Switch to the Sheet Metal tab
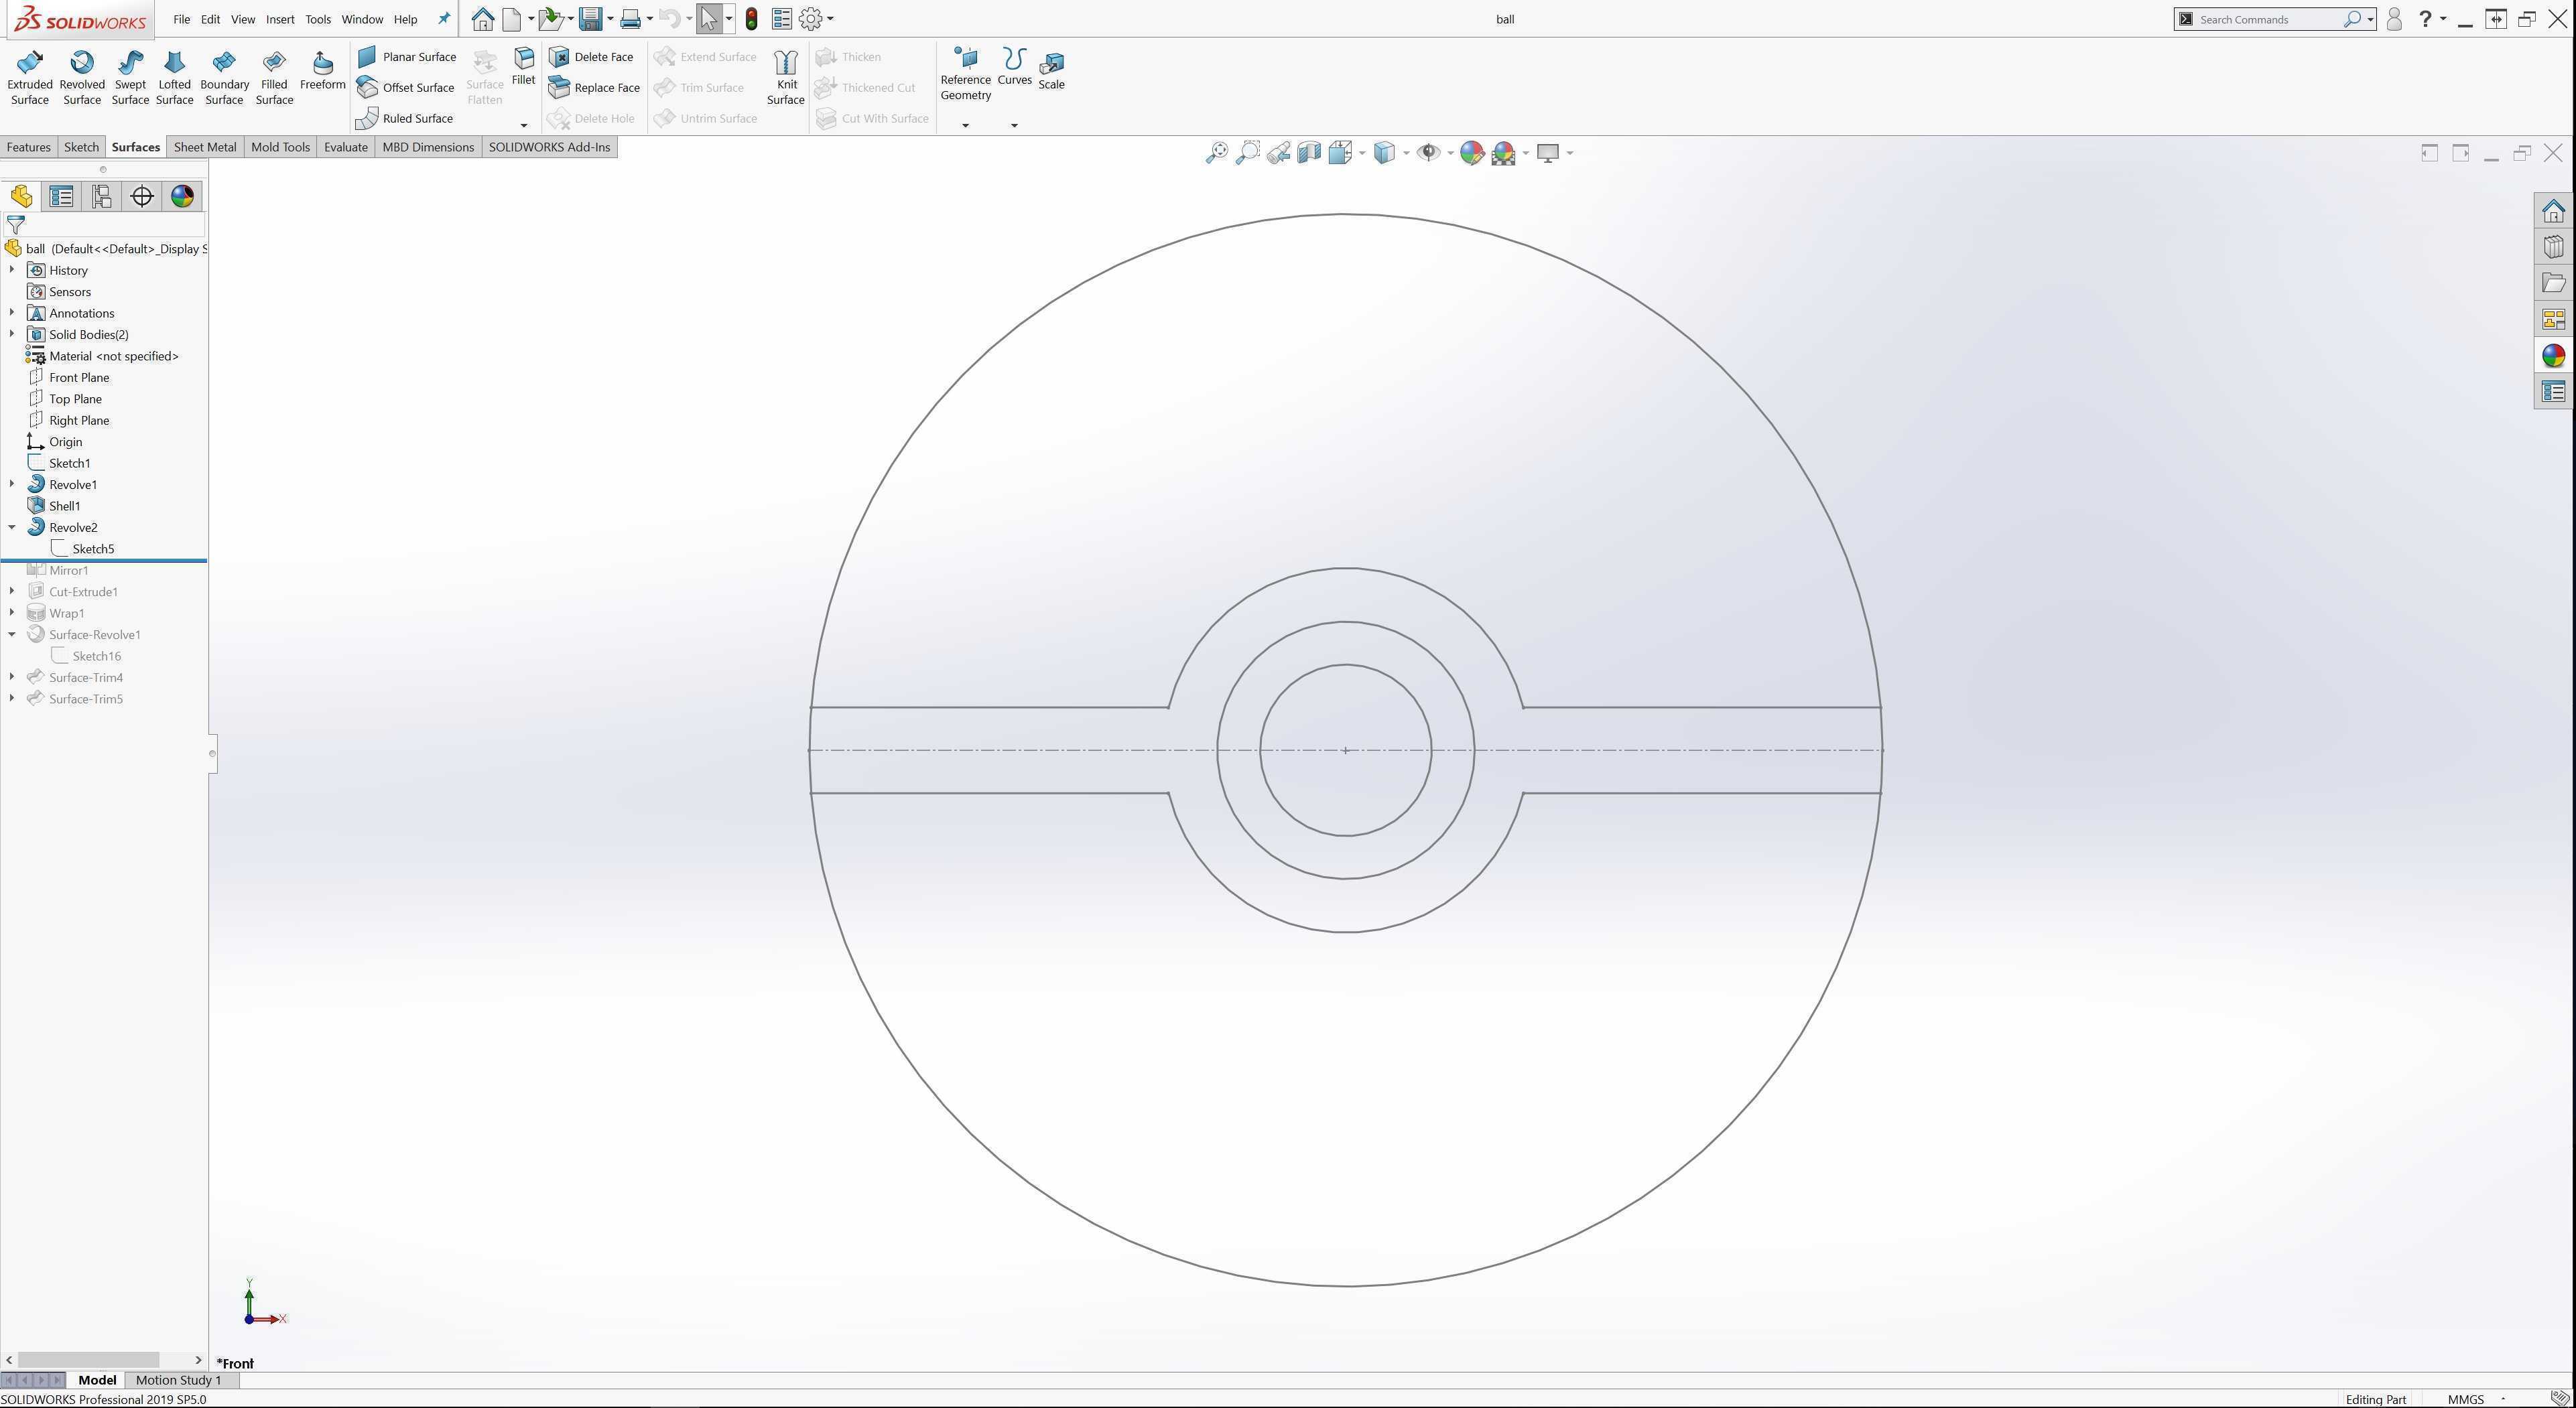The height and width of the screenshot is (1408, 2576). [205, 147]
